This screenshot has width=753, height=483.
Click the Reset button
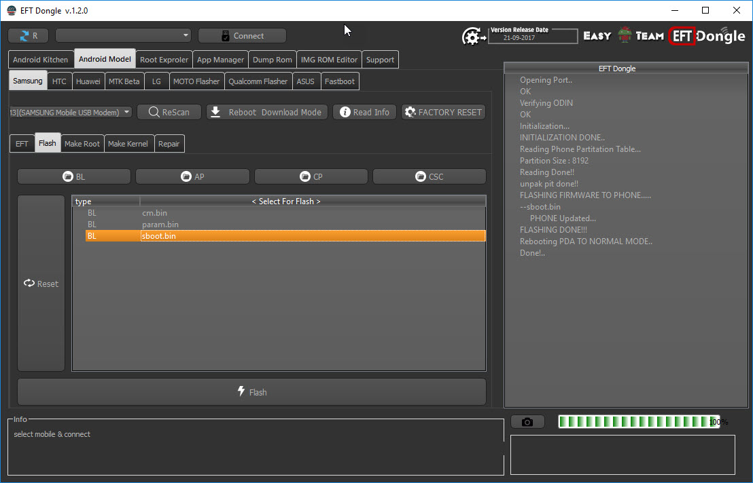(x=41, y=283)
